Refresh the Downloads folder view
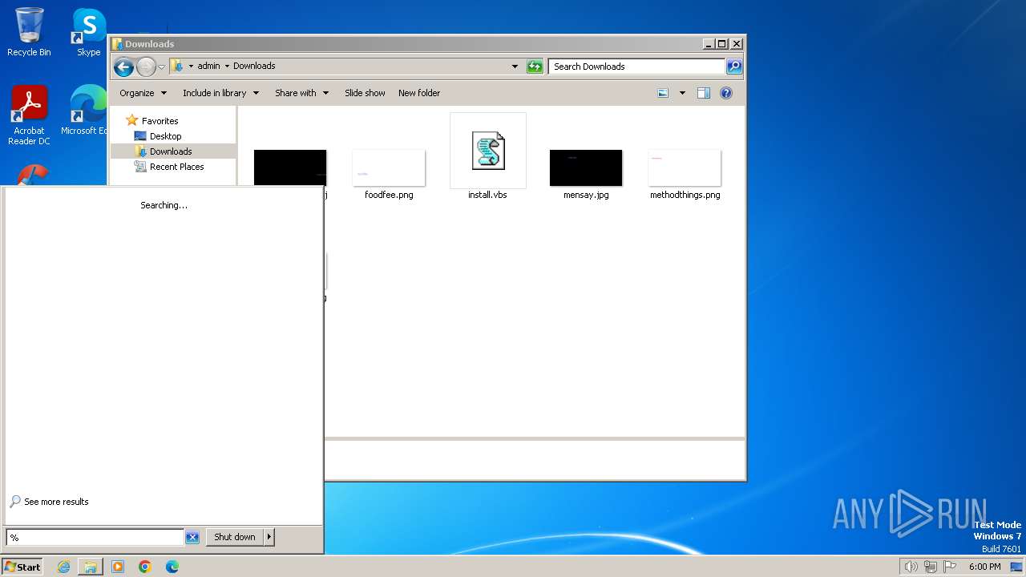The height and width of the screenshot is (577, 1026). [535, 67]
